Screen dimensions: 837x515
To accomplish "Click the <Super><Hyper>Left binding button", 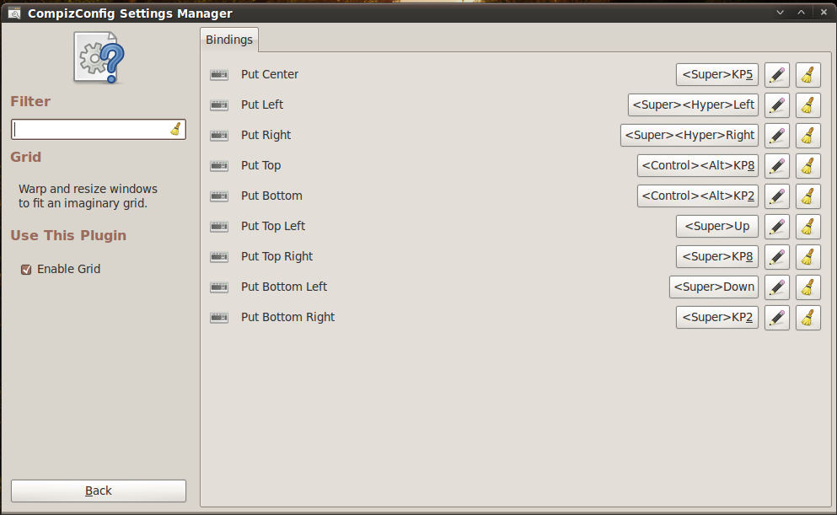I will click(x=693, y=105).
